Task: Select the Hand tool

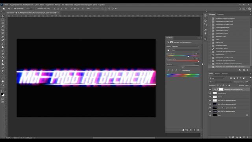Action: [3, 81]
